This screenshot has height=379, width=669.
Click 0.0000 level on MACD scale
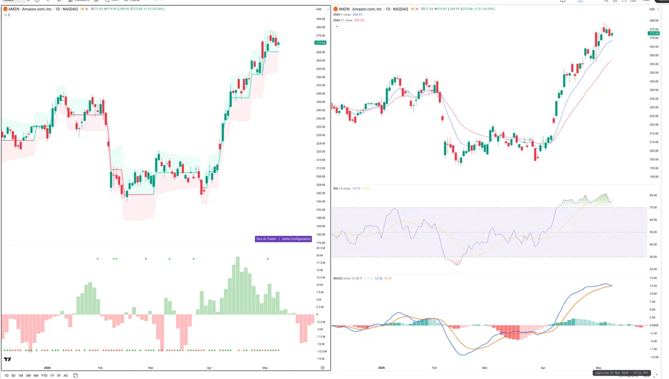point(654,325)
